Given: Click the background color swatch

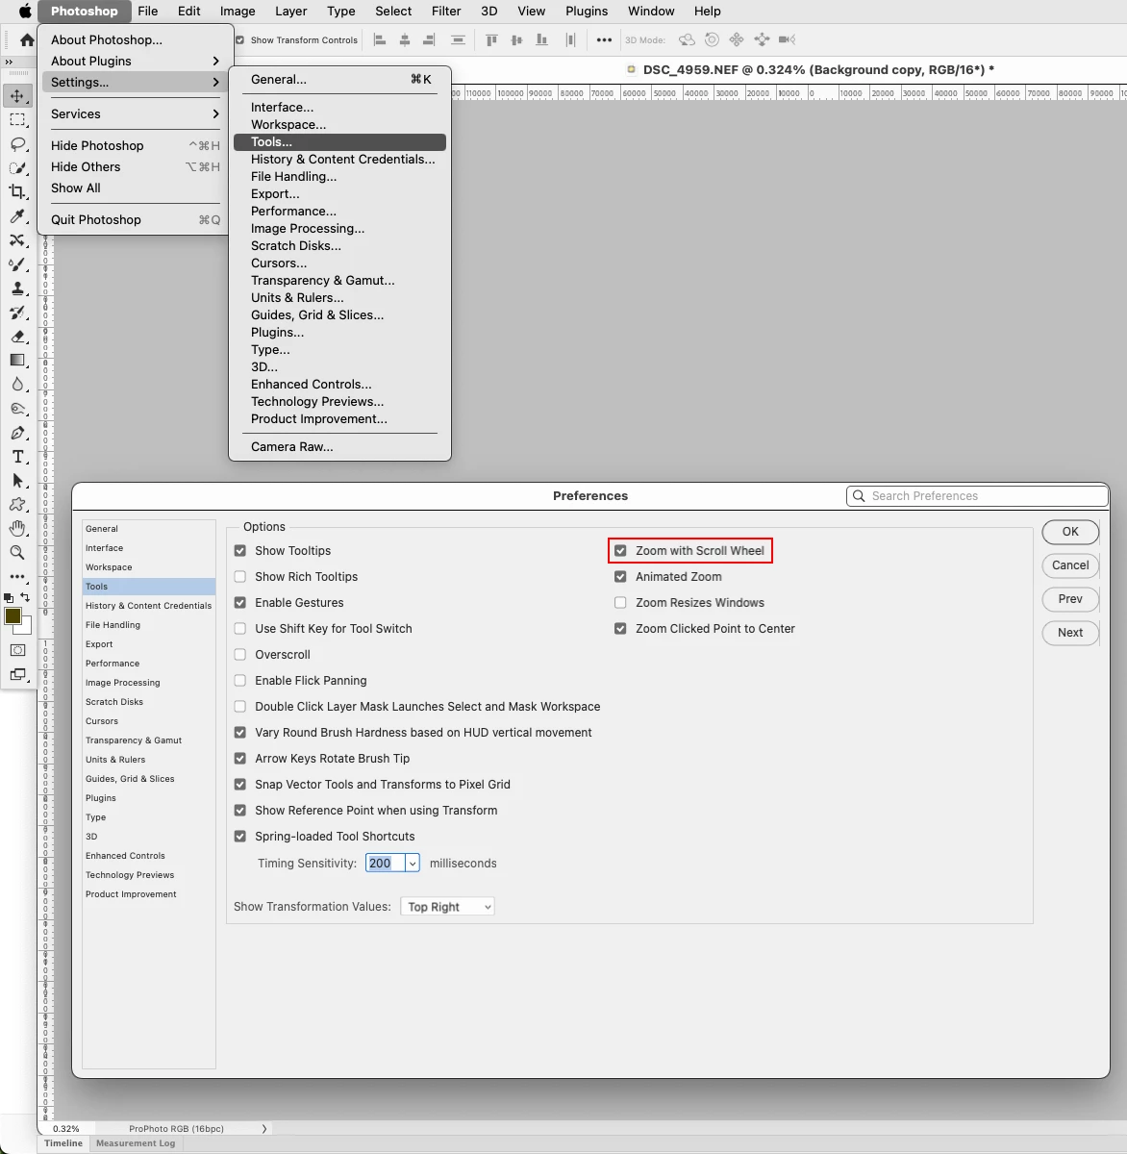Looking at the screenshot, I should point(26,629).
